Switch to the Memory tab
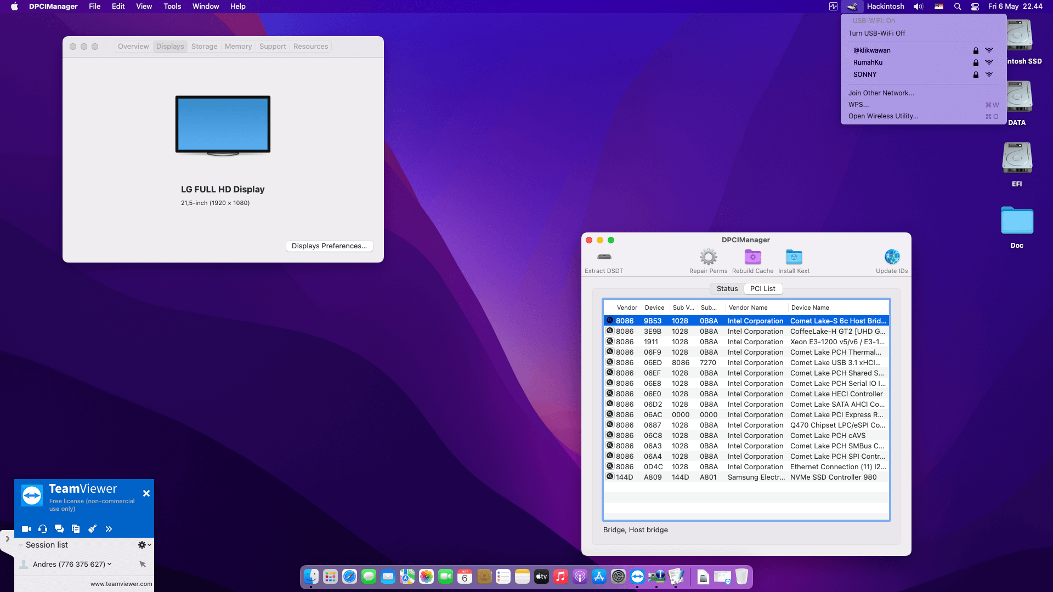1053x592 pixels. click(x=238, y=47)
